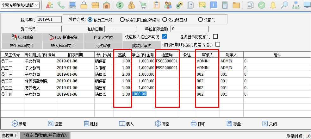Open the money bag toolbar icon
The width and height of the screenshot is (311, 139).
131,5
